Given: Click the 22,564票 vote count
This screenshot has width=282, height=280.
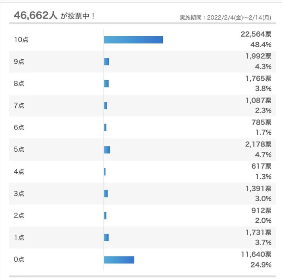Looking at the screenshot, I should click(256, 35).
